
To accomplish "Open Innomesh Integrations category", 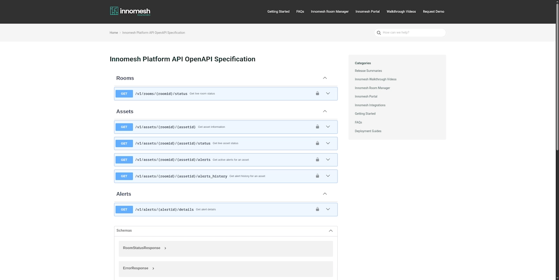I will 370,105.
